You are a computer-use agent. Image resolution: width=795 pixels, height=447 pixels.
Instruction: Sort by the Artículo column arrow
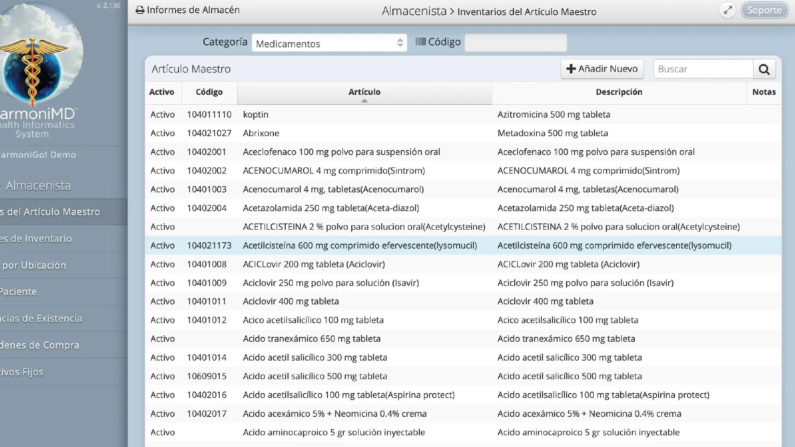(x=364, y=101)
